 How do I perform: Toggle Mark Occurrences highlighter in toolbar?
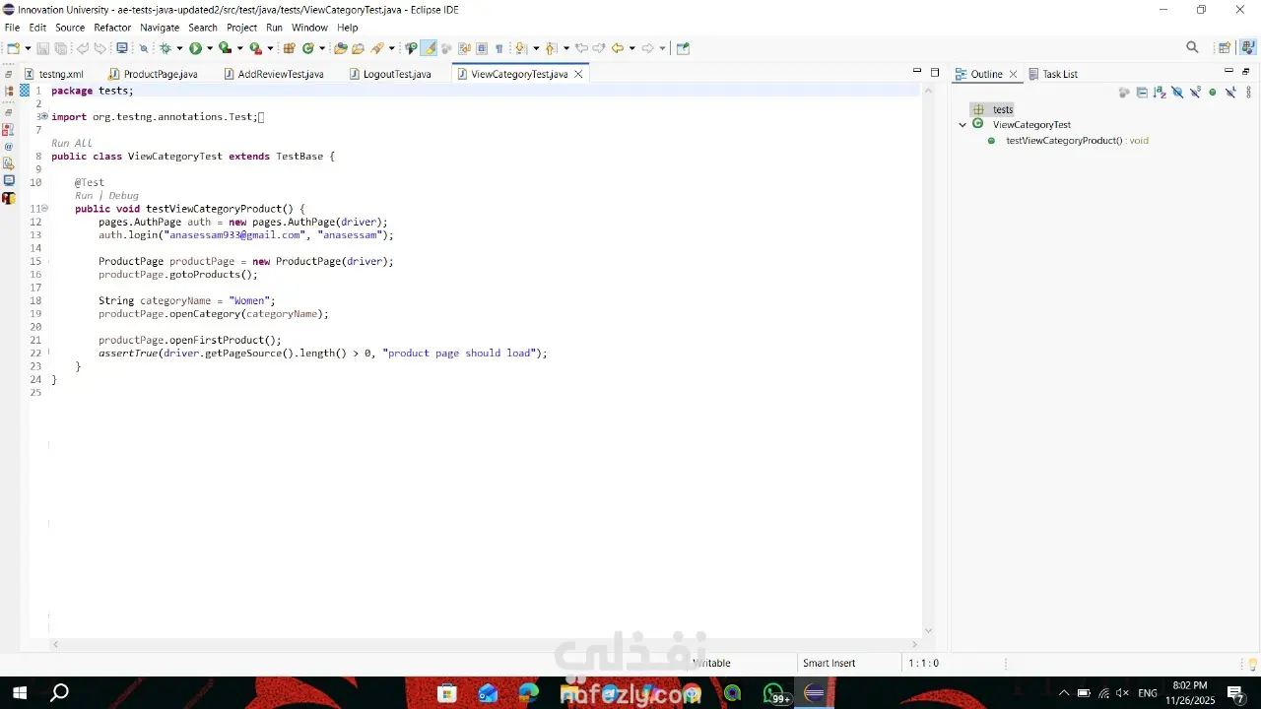430,48
